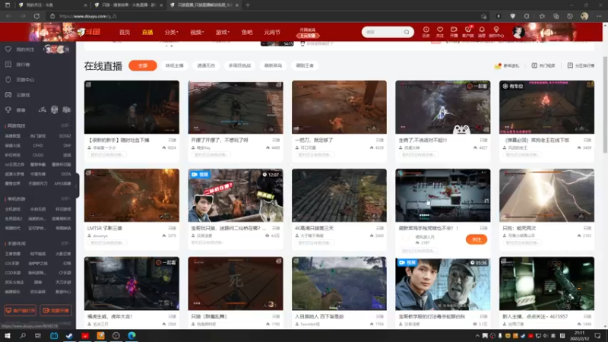Open the esports trophy icon in sidebar
The width and height of the screenshot is (608, 342).
[8, 110]
